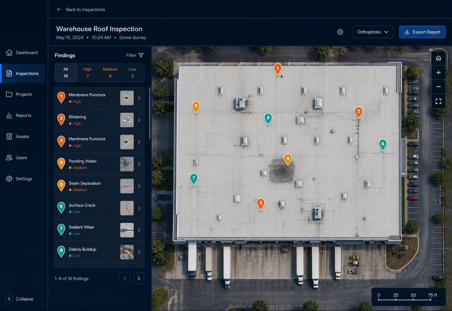Click the Export Report button

click(422, 32)
